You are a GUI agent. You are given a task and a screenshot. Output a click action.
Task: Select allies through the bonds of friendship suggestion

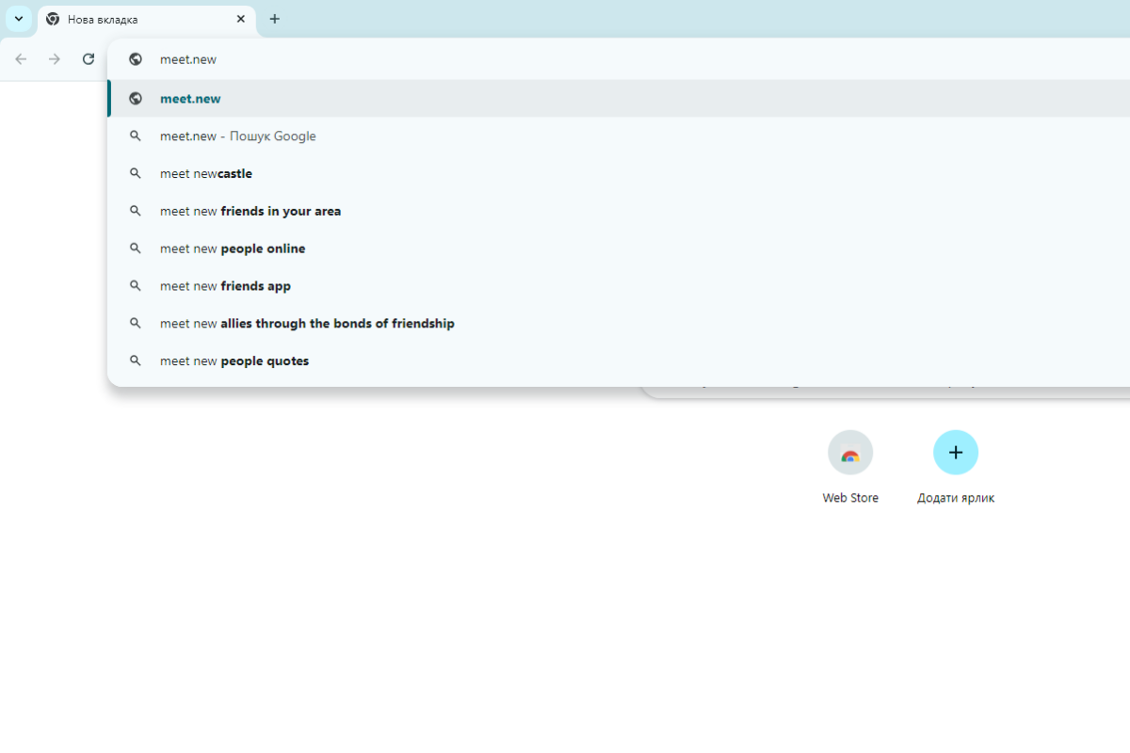tap(307, 324)
